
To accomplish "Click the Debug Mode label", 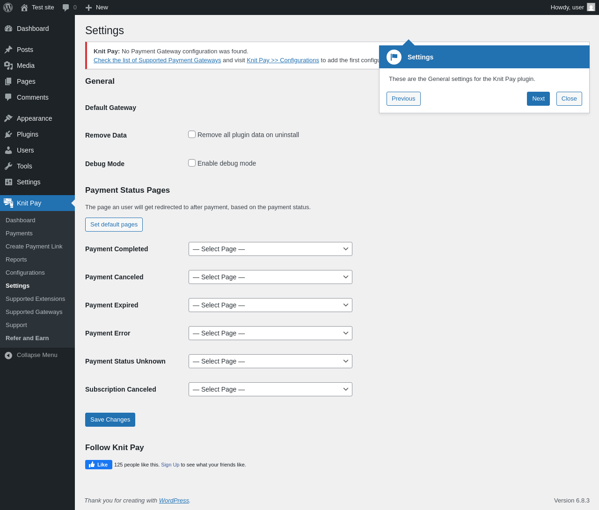I will tap(105, 164).
